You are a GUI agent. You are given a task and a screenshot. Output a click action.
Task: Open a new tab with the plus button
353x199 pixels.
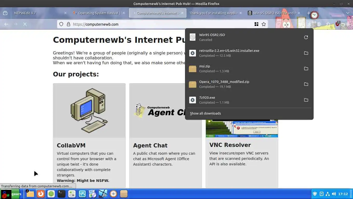coord(309,13)
